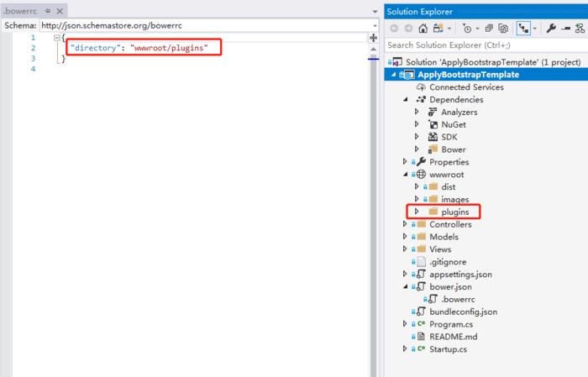Toggle the highlighted File Nesting button
This screenshot has width=588, height=377.
tap(523, 29)
